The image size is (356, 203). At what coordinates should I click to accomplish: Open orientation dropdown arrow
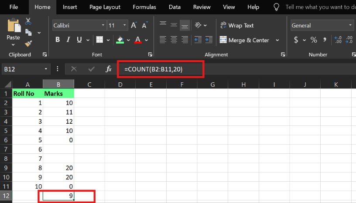click(x=205, y=25)
